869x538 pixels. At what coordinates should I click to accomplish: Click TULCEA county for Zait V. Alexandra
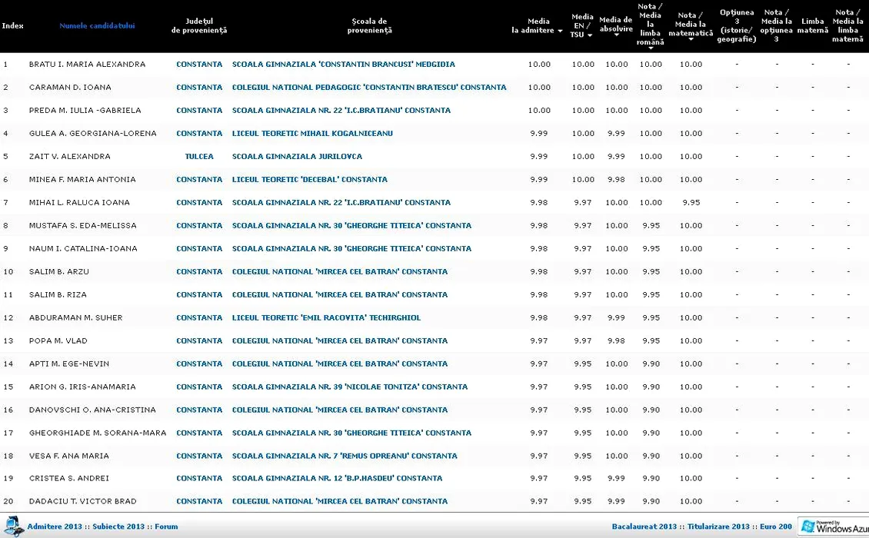tap(199, 157)
